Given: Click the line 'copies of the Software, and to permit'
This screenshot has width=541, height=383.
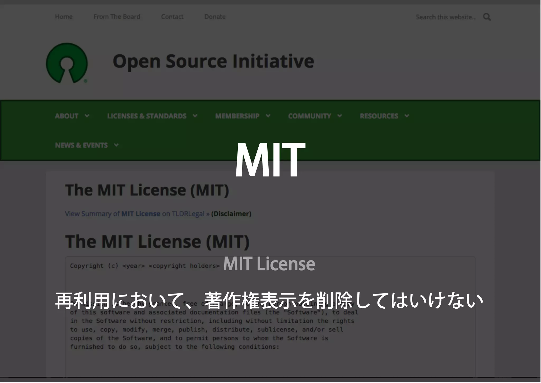Looking at the screenshot, I should (199, 338).
